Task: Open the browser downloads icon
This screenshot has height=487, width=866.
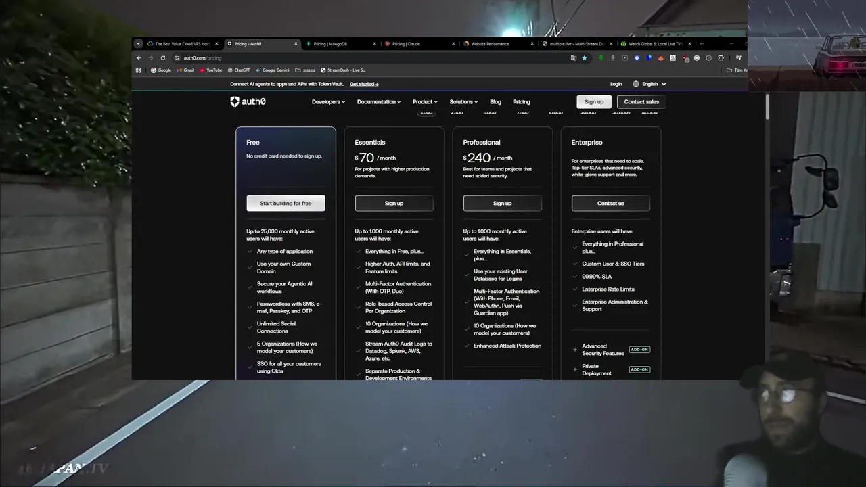Action: point(613,57)
